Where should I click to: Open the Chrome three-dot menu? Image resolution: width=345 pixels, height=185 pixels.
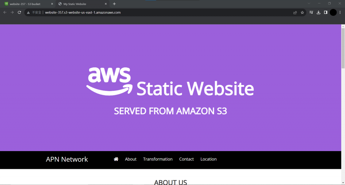click(x=340, y=12)
